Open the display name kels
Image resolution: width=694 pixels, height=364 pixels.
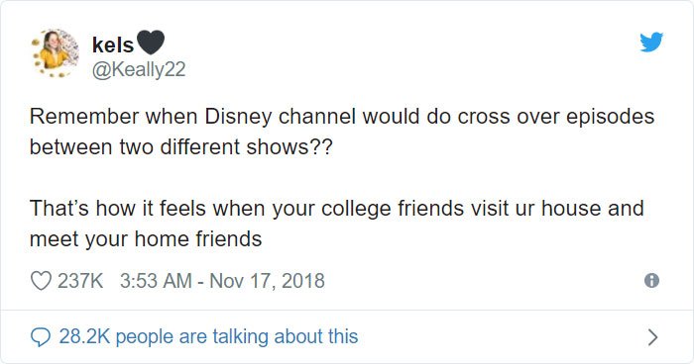(113, 45)
